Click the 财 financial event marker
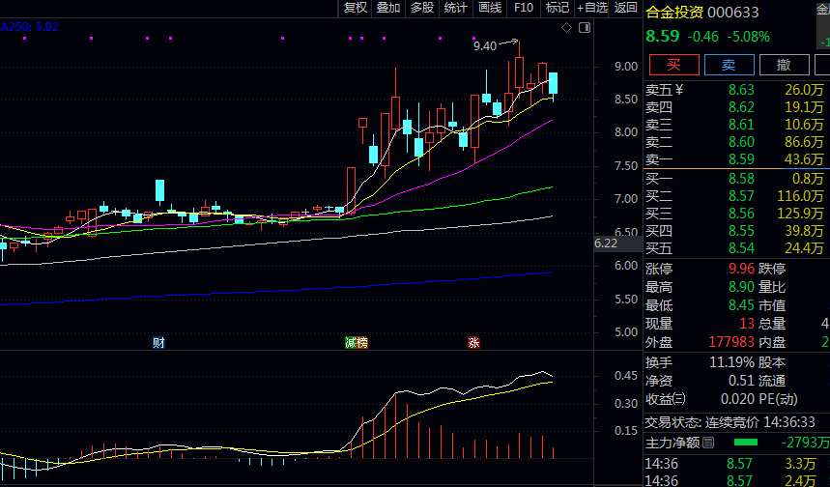This screenshot has height=487, width=830. (158, 342)
